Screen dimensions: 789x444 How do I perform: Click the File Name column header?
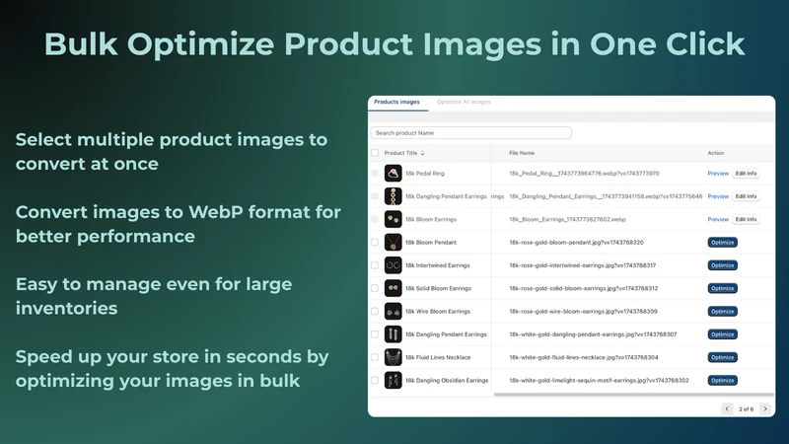[522, 153]
